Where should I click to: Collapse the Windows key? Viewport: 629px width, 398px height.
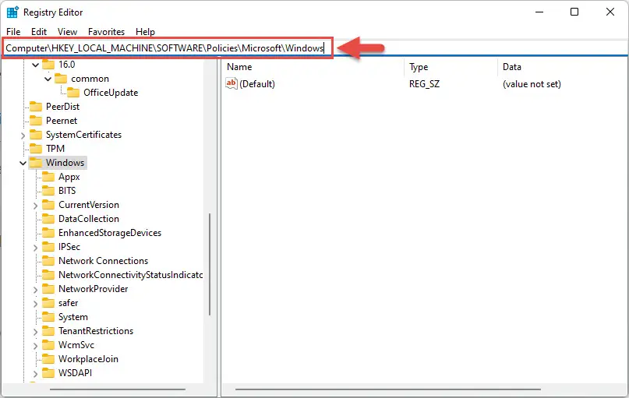coord(23,163)
